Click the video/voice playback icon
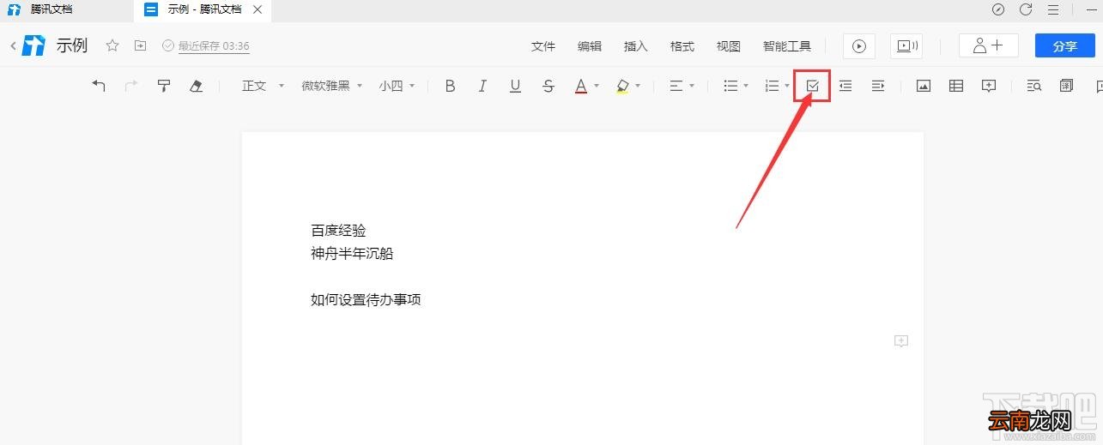Image resolution: width=1103 pixels, height=445 pixels. [x=906, y=46]
